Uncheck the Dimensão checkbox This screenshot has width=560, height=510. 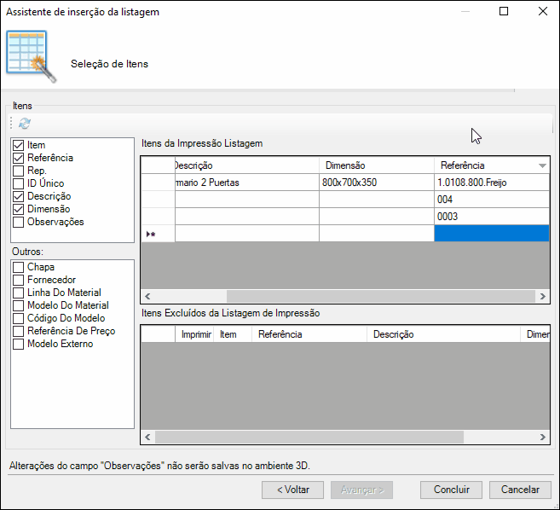[x=18, y=209]
